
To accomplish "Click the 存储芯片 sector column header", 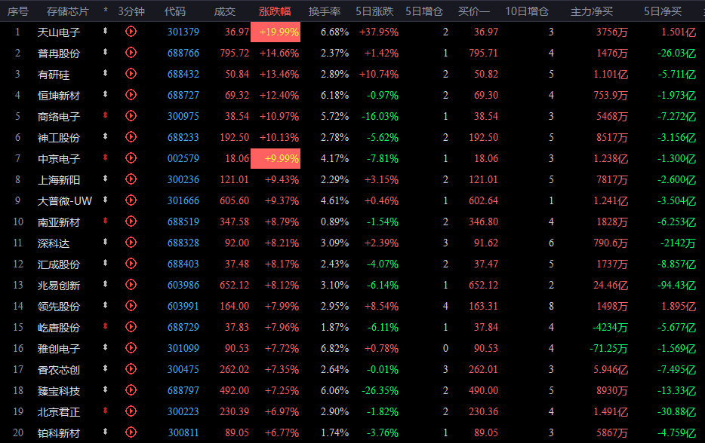I will [68, 11].
